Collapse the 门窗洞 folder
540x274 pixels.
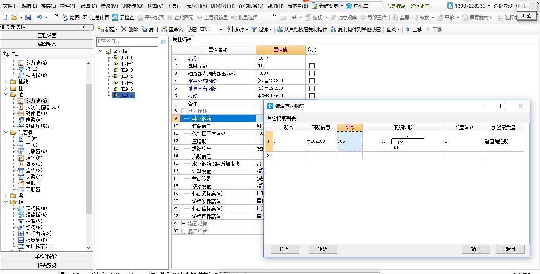point(6,132)
